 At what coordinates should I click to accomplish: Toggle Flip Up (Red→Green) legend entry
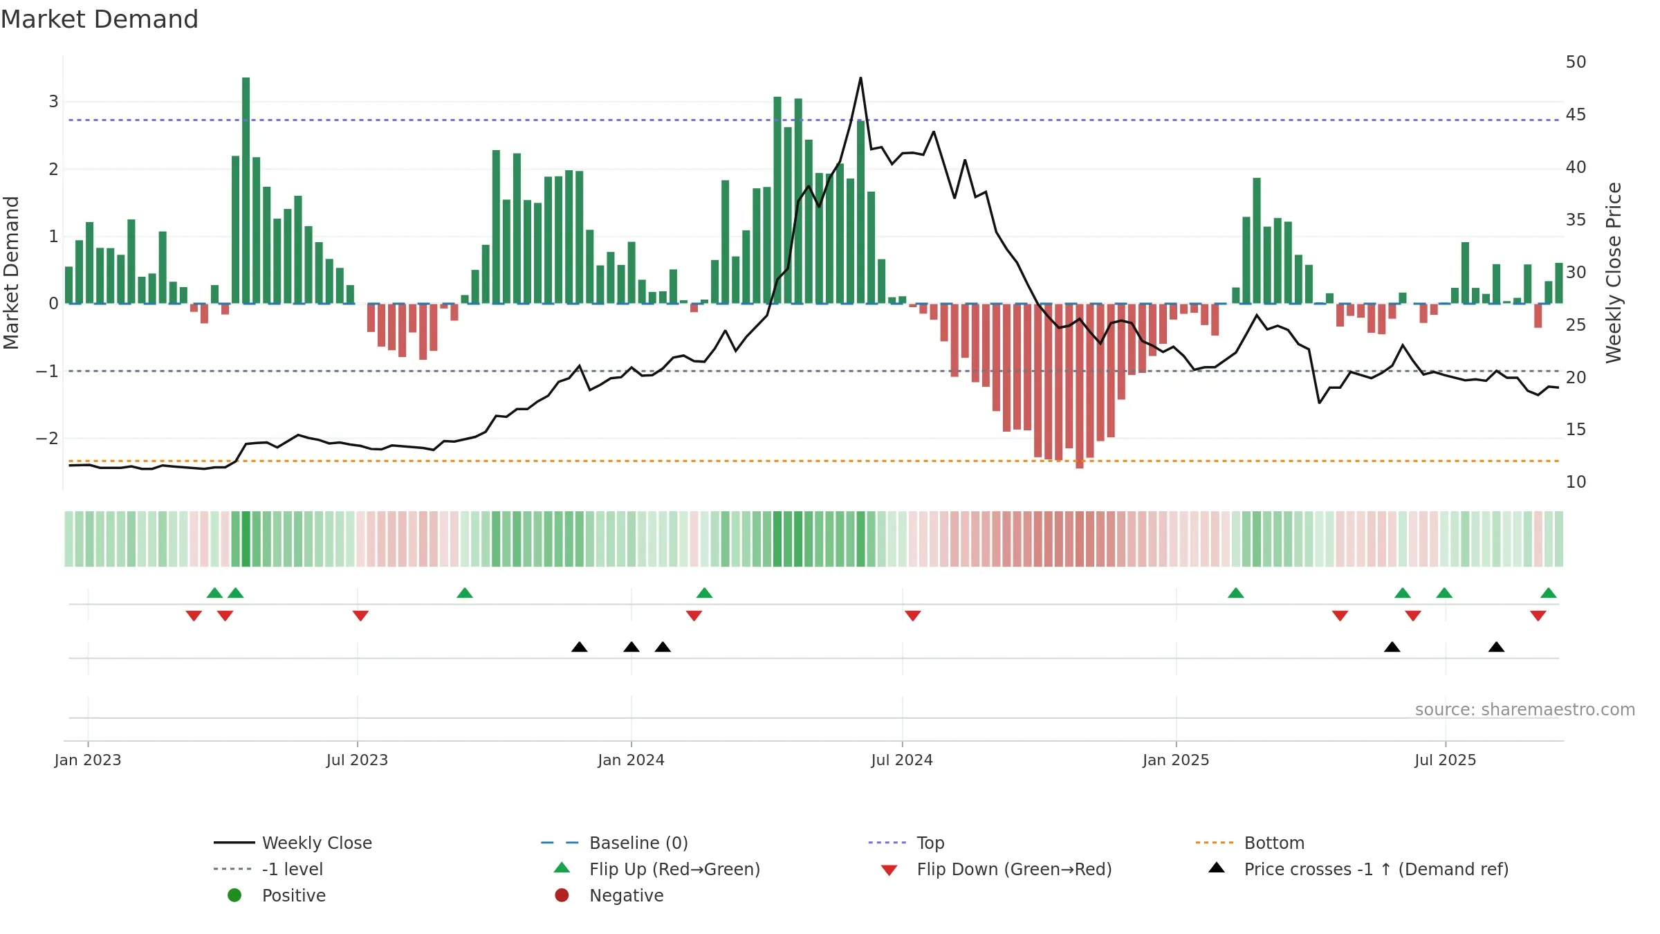tap(657, 869)
